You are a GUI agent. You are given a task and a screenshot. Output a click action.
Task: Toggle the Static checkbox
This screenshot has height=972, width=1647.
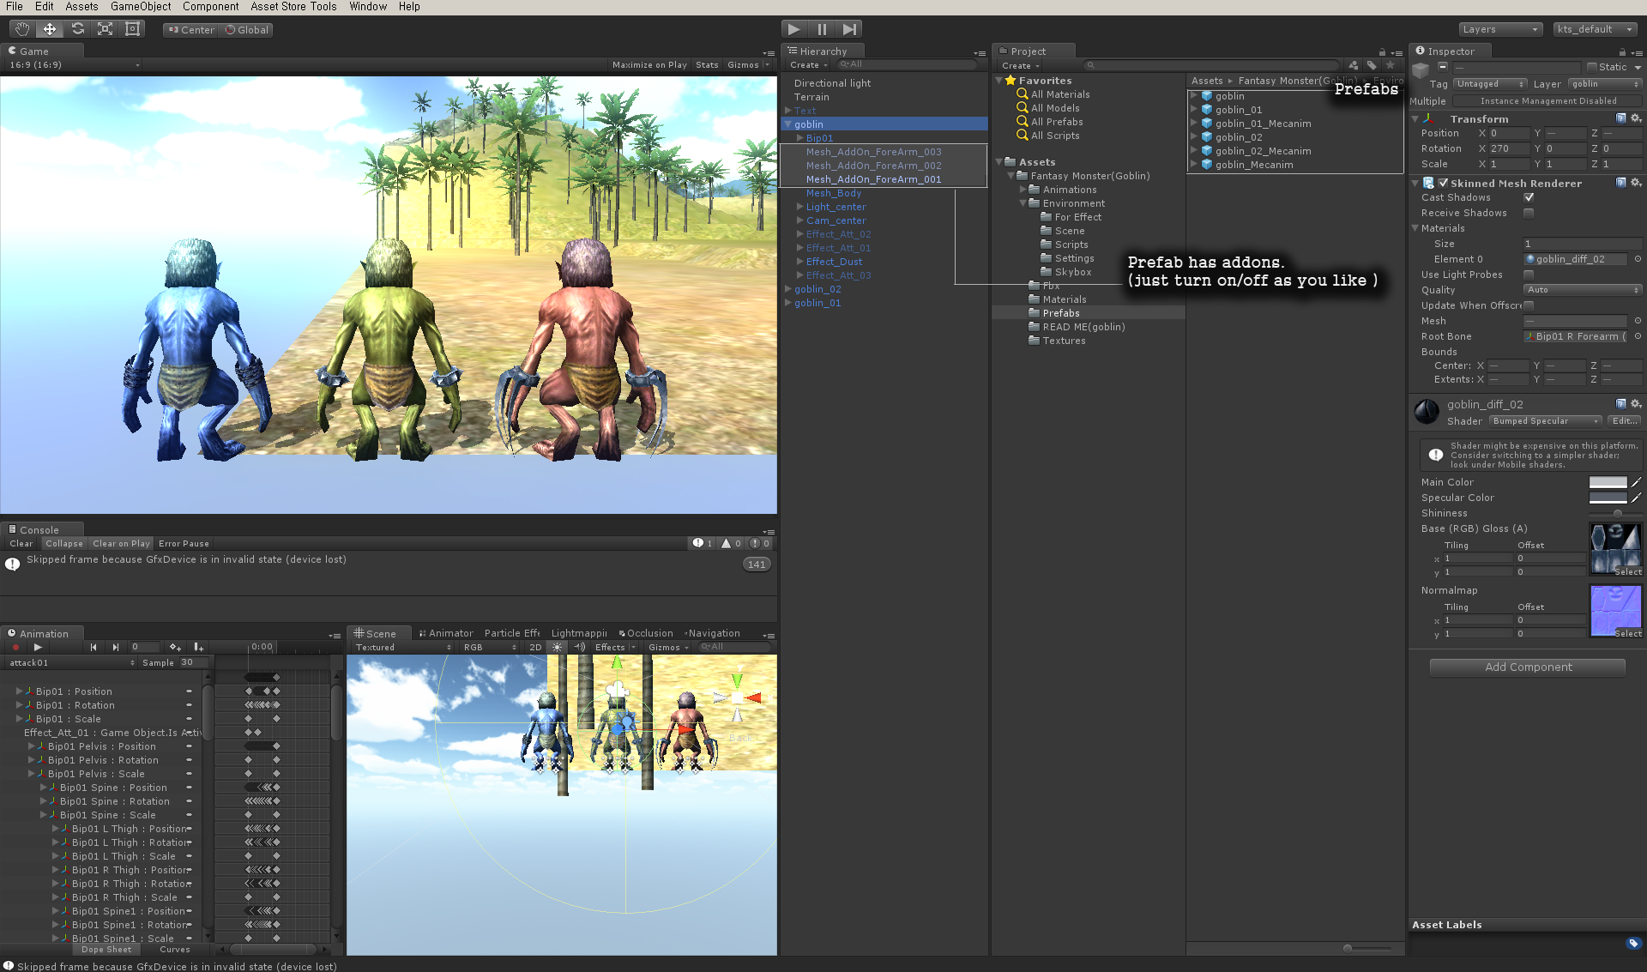point(1592,67)
